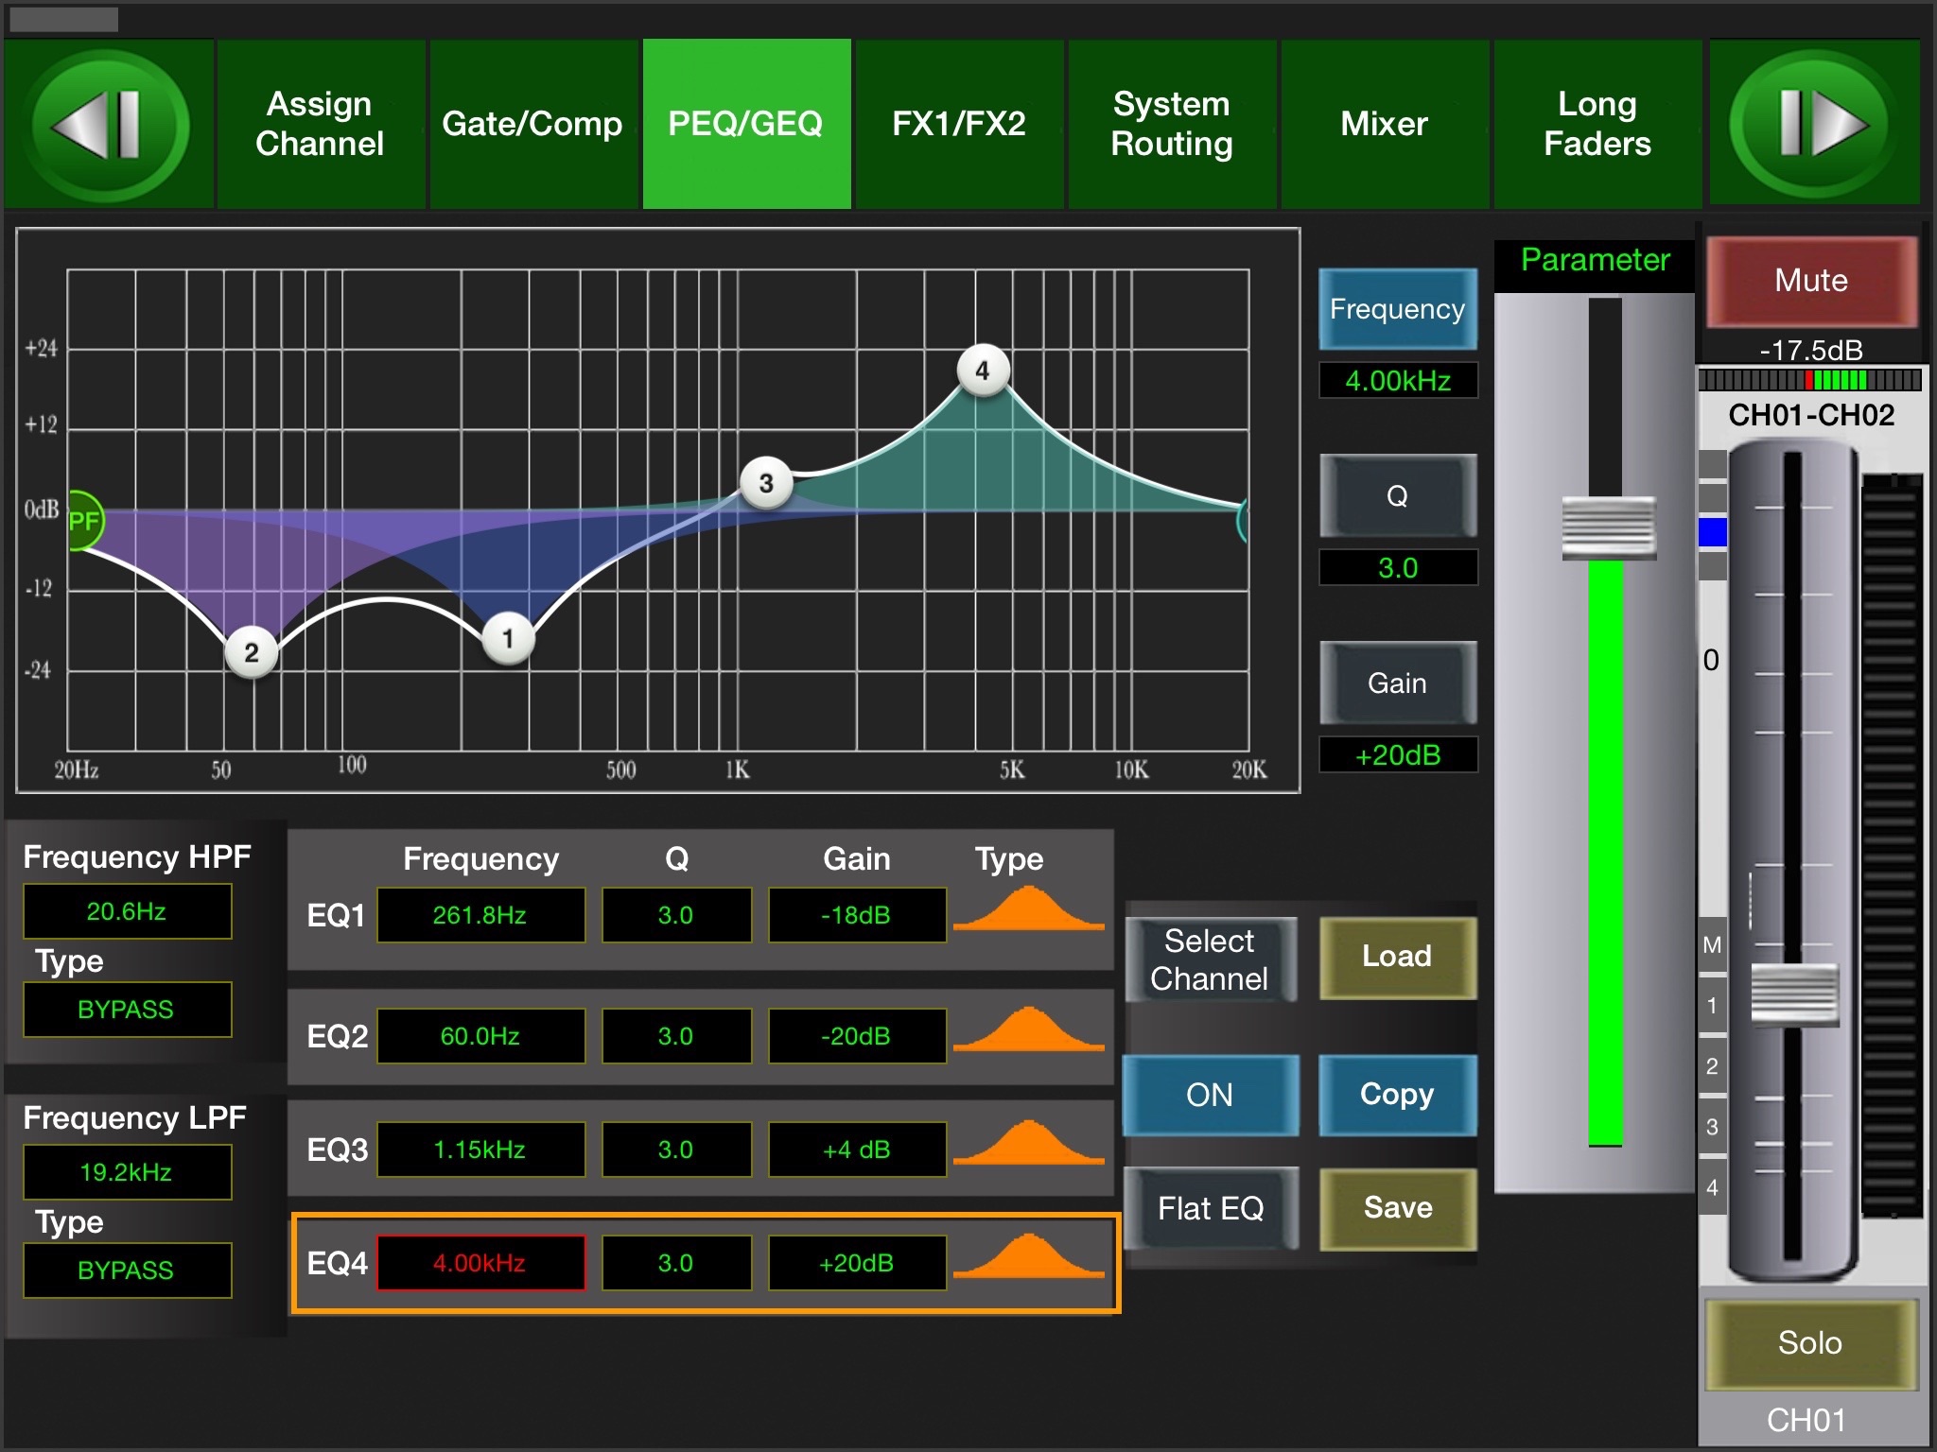
Task: Select EQ4 Q value field
Action: (x=676, y=1263)
